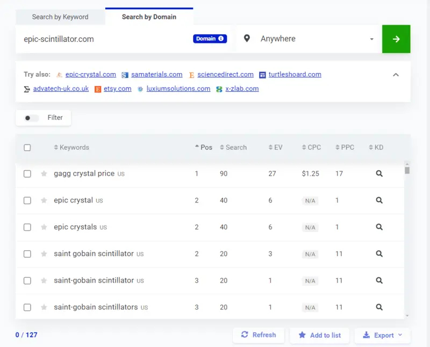This screenshot has height=347, width=430.
Task: Open x-zlab.com suggestion link
Action: (242, 89)
